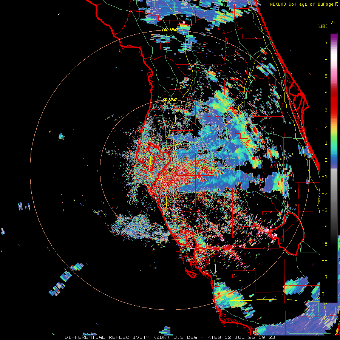
Task: Click the KTBW radar site identifier
Action: click(215, 337)
